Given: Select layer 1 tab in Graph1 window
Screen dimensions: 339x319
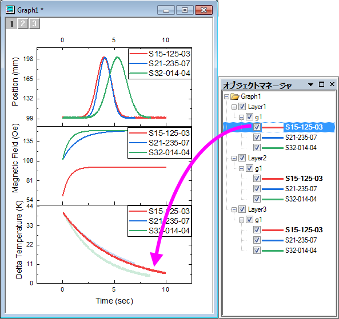Looking at the screenshot, I should click(x=11, y=23).
